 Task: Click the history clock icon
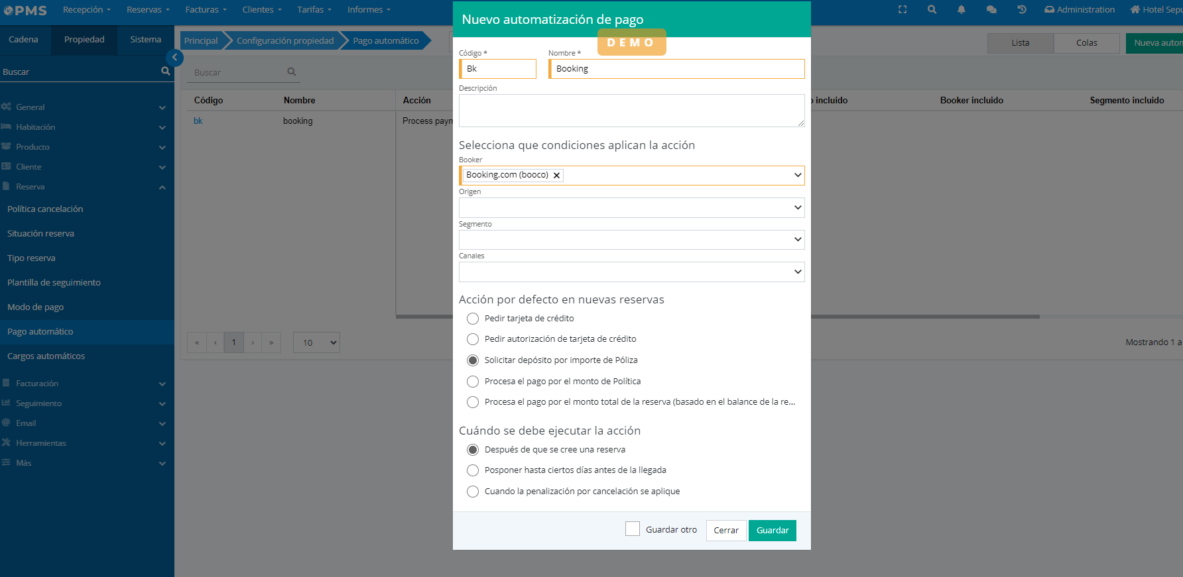click(1022, 10)
